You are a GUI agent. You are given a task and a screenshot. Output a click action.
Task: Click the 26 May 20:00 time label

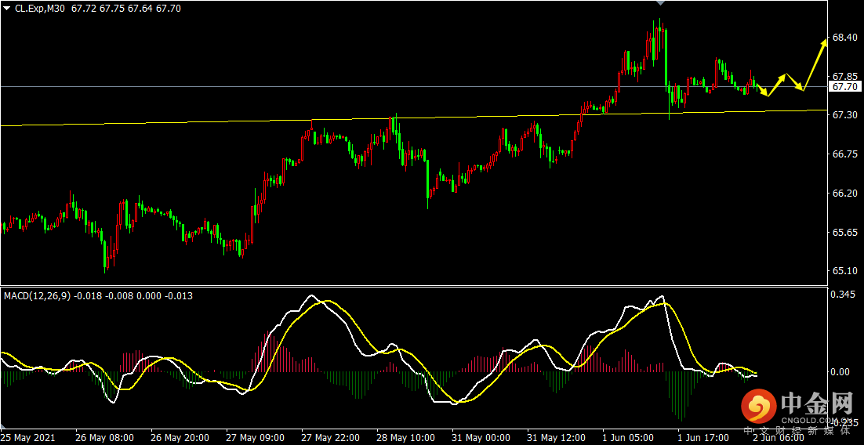pos(180,438)
